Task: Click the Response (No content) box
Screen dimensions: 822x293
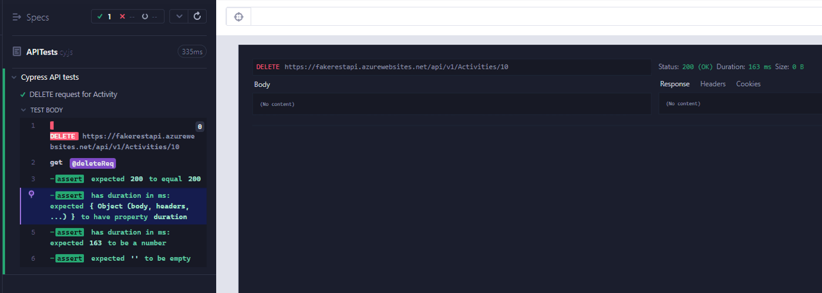Action: [740, 103]
